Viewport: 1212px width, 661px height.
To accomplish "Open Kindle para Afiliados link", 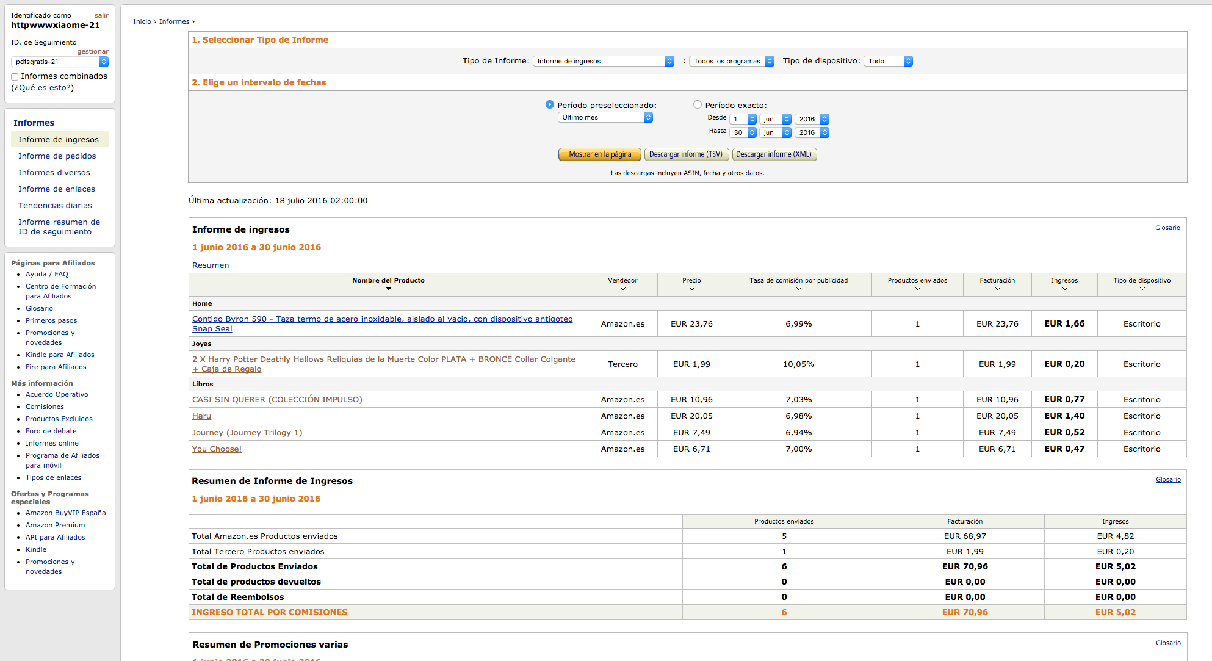I will [60, 355].
